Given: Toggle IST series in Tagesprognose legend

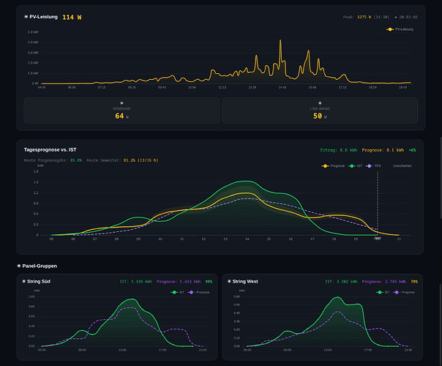Looking at the screenshot, I should (355, 166).
